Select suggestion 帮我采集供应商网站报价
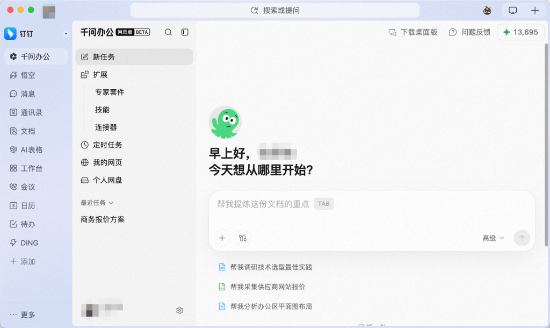 coord(262,287)
